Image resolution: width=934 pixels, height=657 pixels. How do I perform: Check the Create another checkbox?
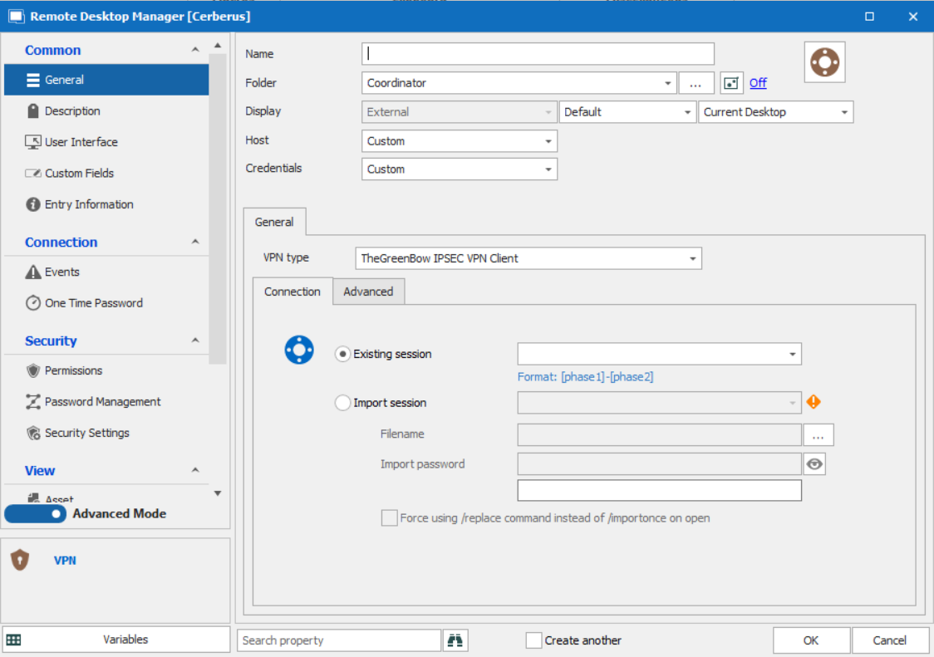point(534,640)
